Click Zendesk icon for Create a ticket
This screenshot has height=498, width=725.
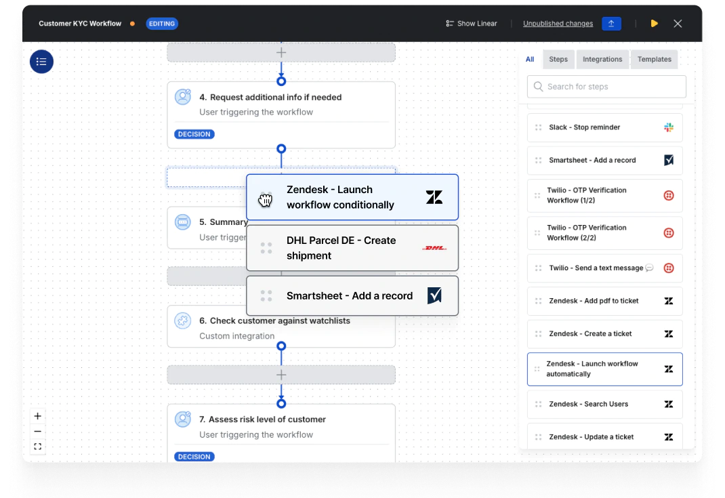(x=669, y=334)
